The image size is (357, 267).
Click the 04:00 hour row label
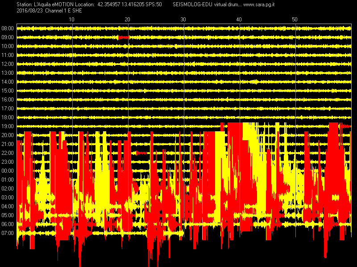pos(8,206)
